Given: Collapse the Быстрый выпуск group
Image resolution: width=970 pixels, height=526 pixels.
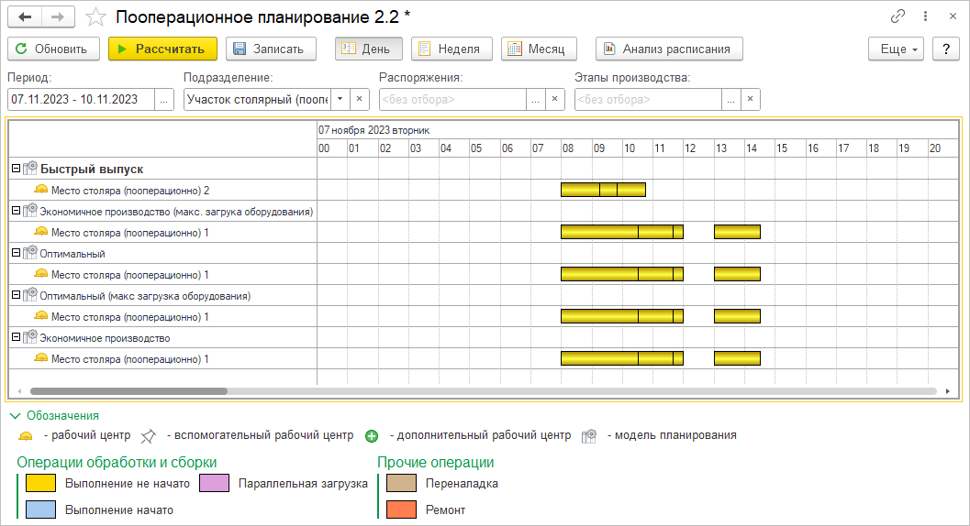Looking at the screenshot, I should 17,168.
